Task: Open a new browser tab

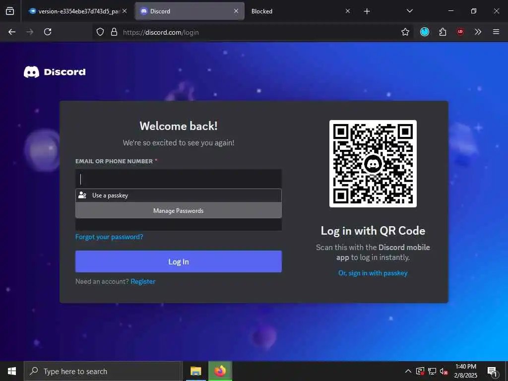Action: click(x=367, y=11)
